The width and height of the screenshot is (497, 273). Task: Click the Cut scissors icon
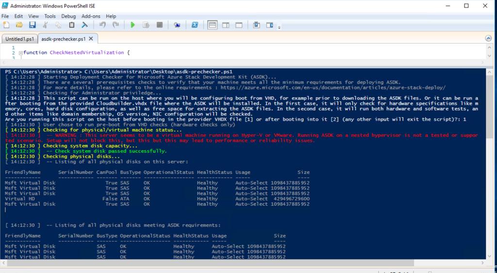point(45,25)
